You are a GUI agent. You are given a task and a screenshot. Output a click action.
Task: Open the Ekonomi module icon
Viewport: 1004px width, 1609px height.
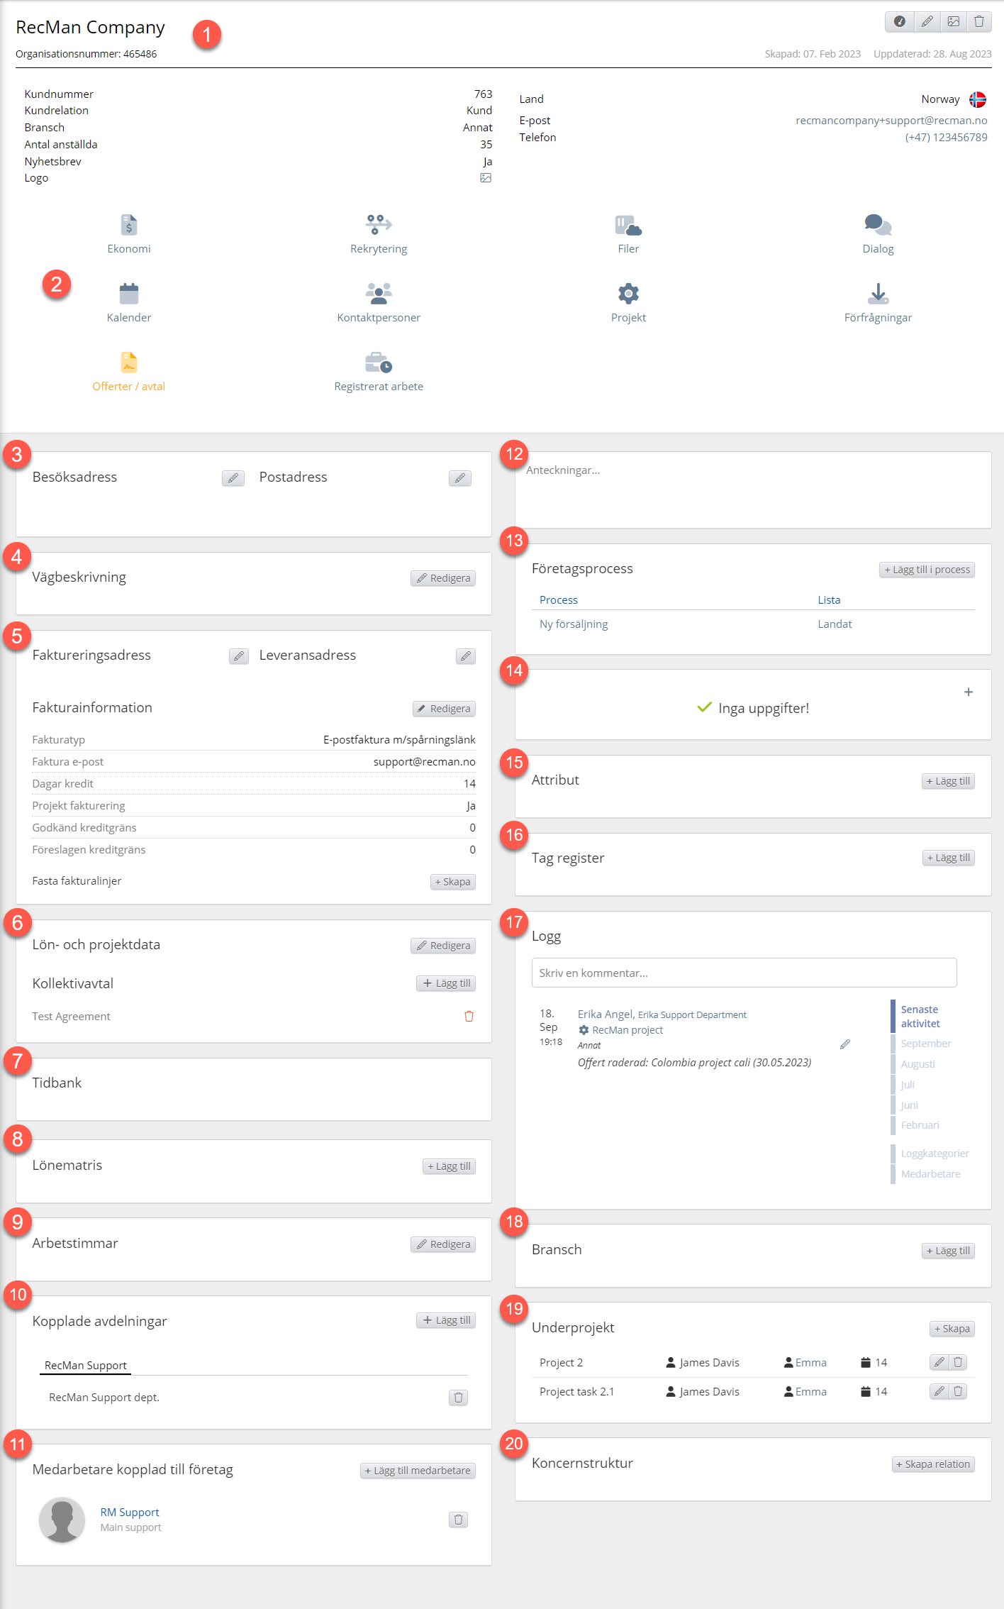tap(128, 226)
